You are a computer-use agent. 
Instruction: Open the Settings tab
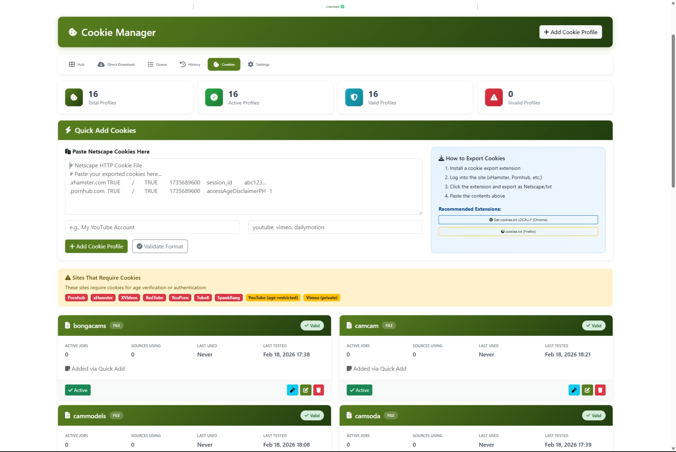point(259,64)
